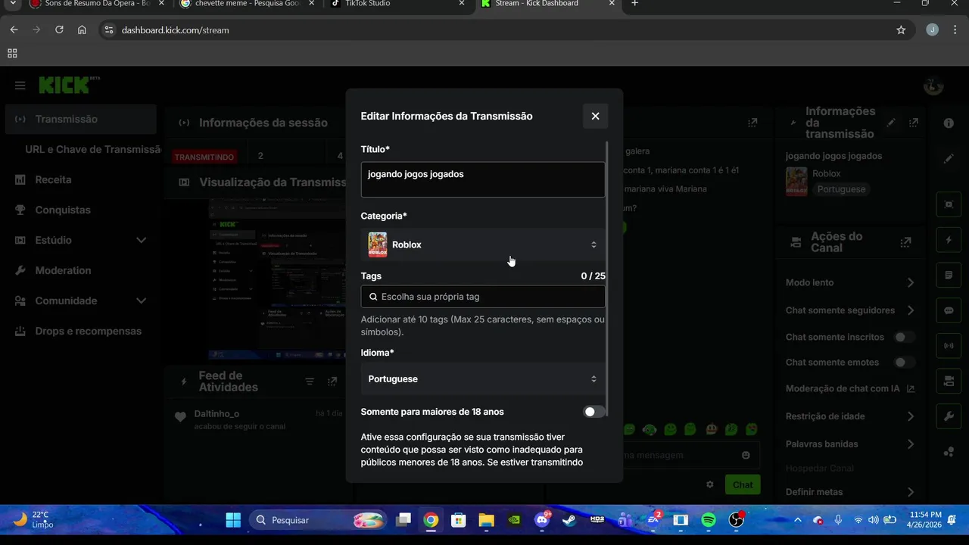Click the camera icon in right rail
Viewport: 969px width, 545px height.
coord(949,381)
